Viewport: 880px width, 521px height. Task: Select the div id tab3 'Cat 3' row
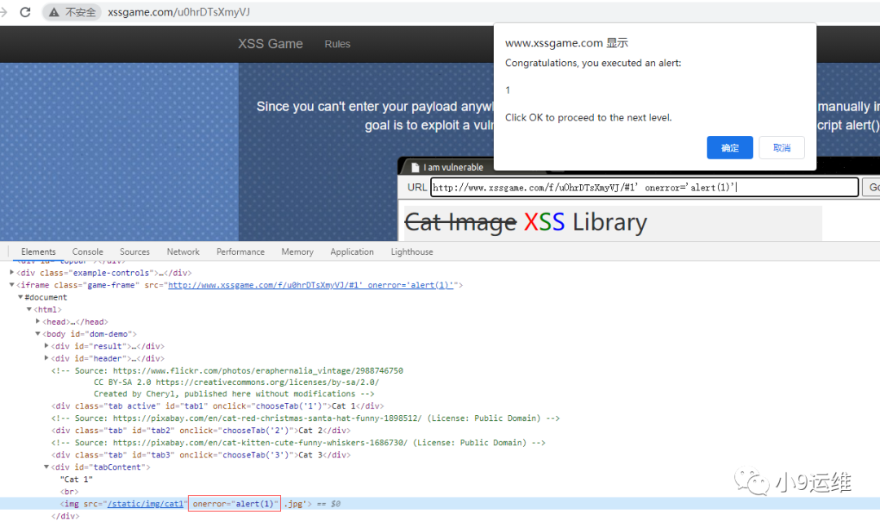[x=201, y=455]
